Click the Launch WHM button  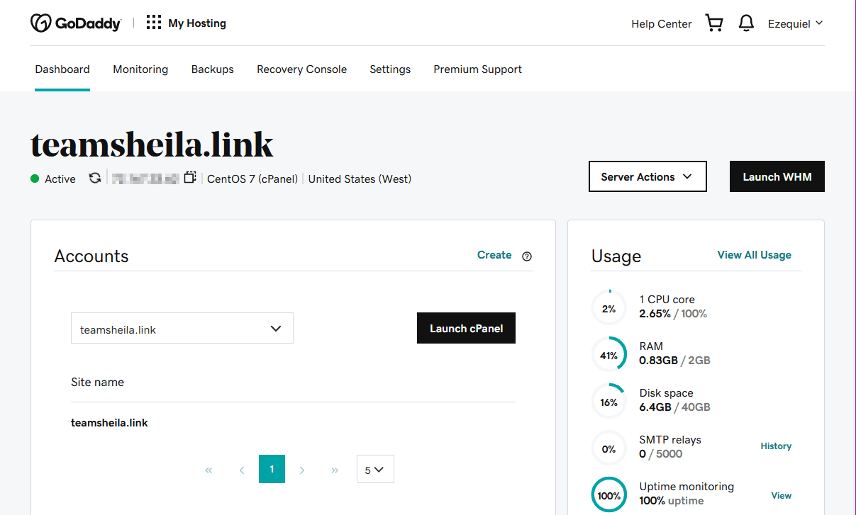point(777,176)
